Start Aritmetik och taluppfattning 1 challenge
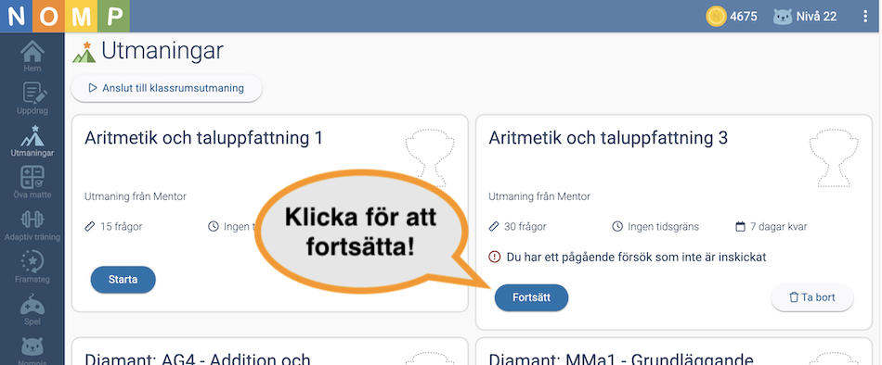This screenshot has width=882, height=365. click(x=123, y=280)
